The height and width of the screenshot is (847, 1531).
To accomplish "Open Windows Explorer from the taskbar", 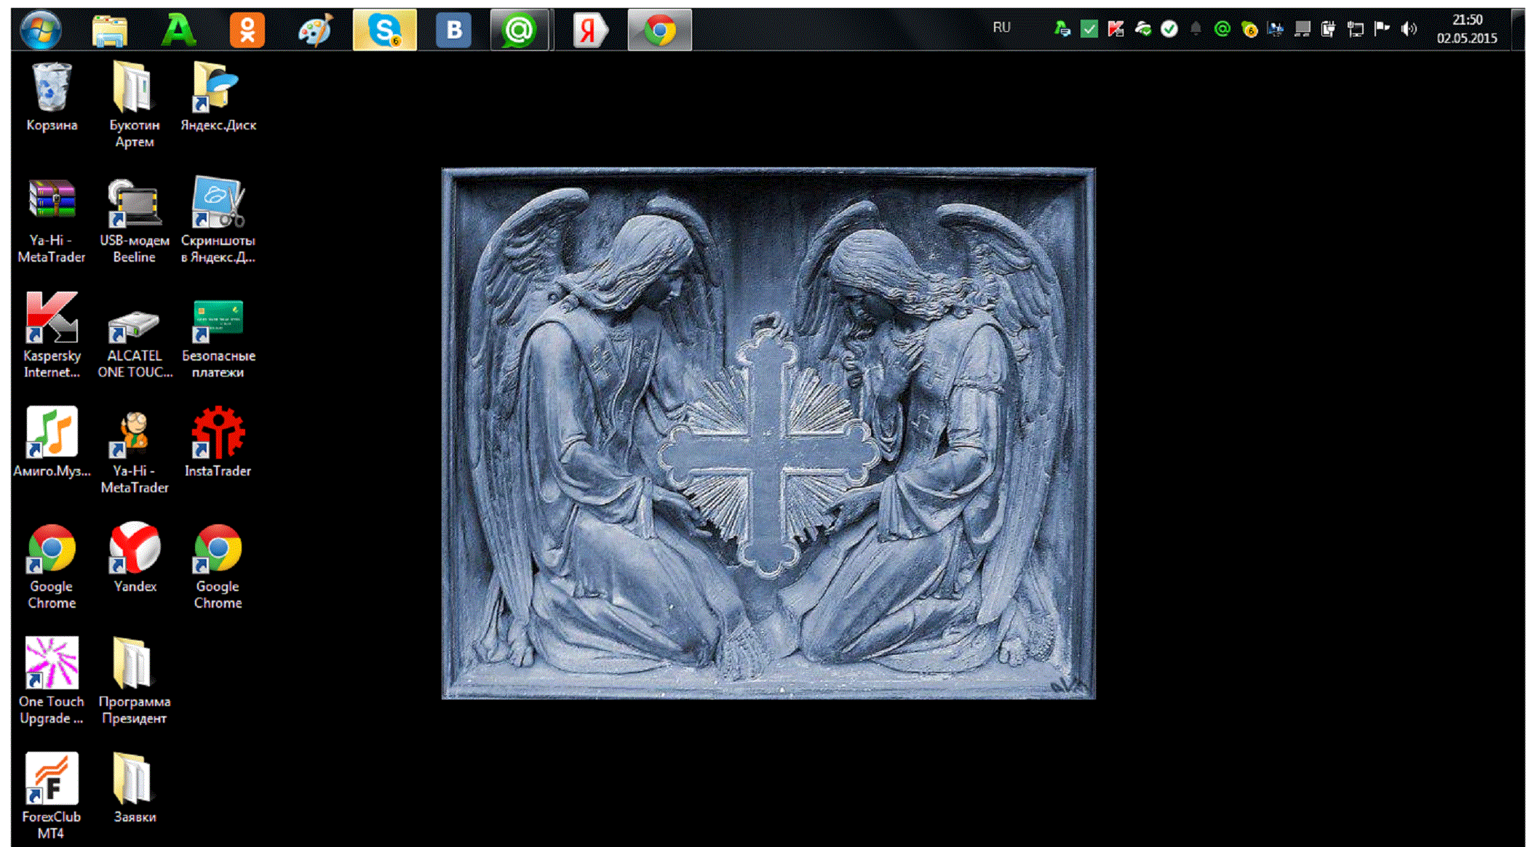I will click(110, 31).
